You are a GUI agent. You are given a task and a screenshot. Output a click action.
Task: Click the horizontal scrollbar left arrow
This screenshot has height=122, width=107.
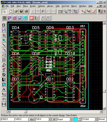pos(9,112)
